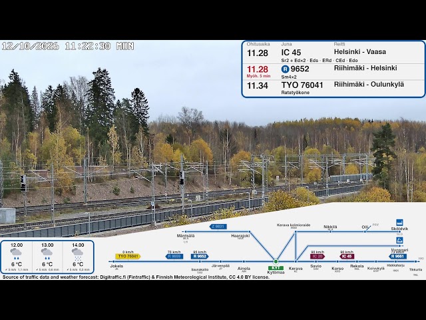
Task: Click the Reitti column header
Action: point(339,44)
